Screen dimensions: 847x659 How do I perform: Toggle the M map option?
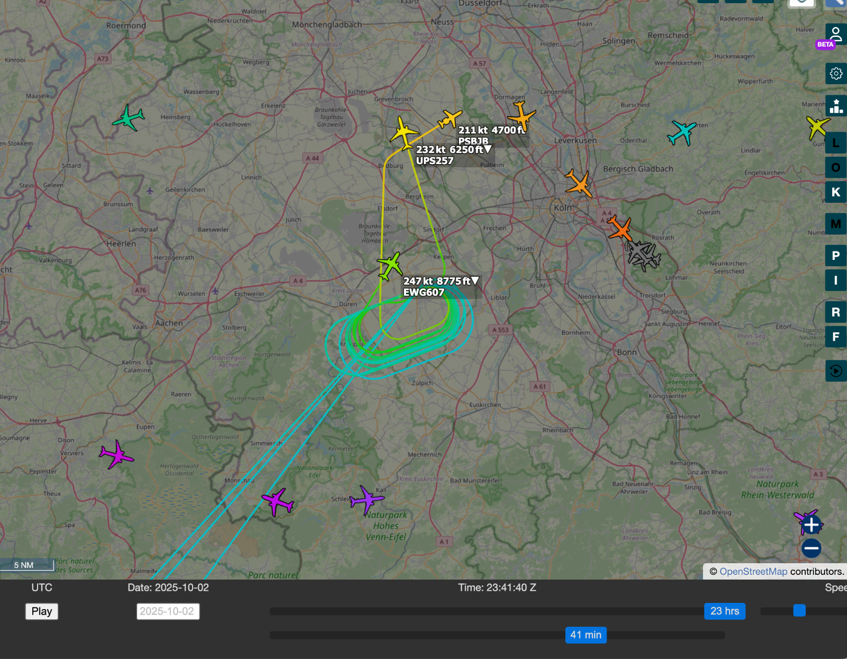[836, 224]
